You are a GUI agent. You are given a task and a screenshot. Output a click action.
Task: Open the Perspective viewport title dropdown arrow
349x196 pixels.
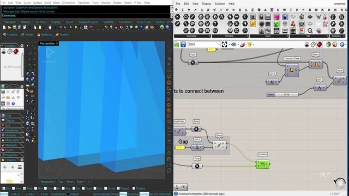coord(57,44)
